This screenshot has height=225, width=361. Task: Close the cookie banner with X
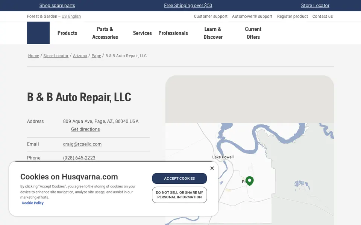pos(212,168)
